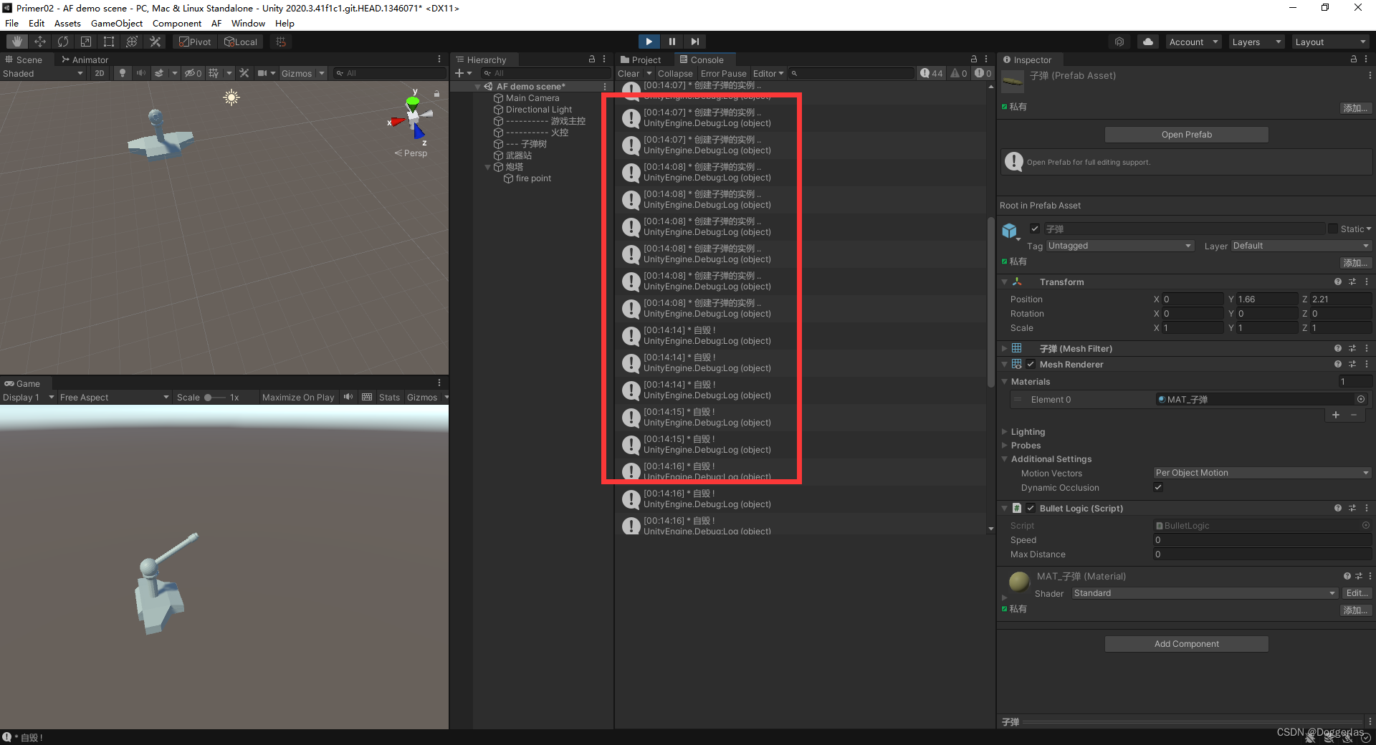1376x745 pixels.
Task: Open Shaded draw mode dropdown
Action: point(43,73)
